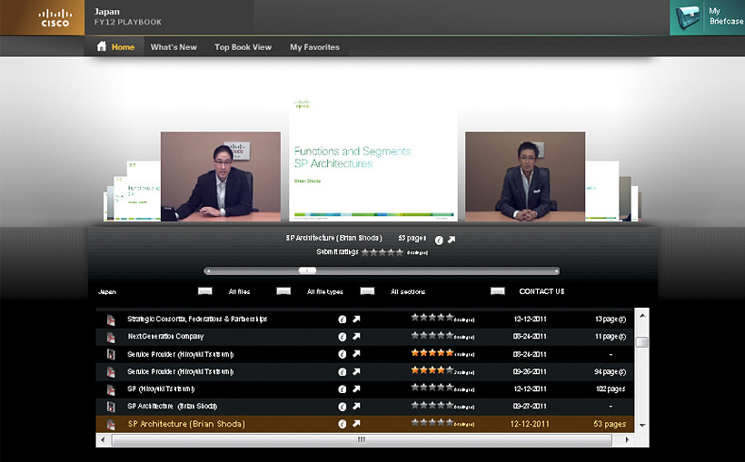Open the My Briefcase icon
This screenshot has width=745, height=462.
click(x=707, y=17)
